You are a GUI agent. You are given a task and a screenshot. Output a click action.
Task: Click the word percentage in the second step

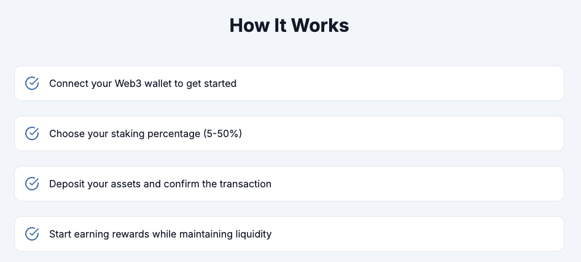pyautogui.click(x=175, y=133)
